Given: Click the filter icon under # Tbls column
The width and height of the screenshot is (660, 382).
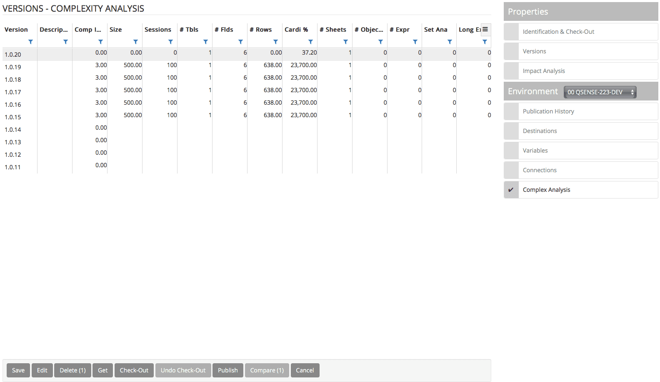Looking at the screenshot, I should click(205, 42).
